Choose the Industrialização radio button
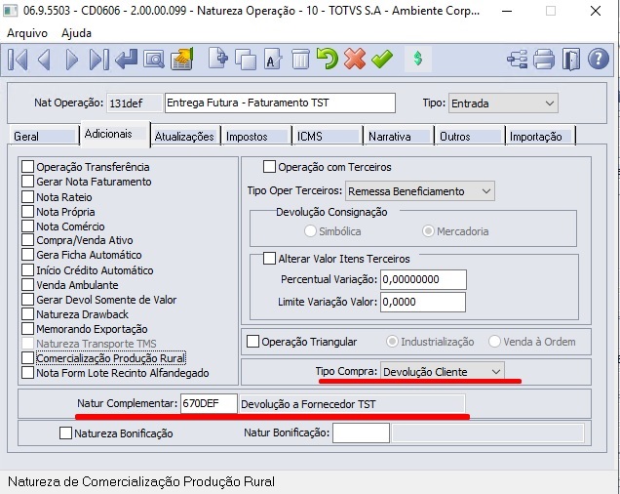Screen dimensions: 620x494 392,341
